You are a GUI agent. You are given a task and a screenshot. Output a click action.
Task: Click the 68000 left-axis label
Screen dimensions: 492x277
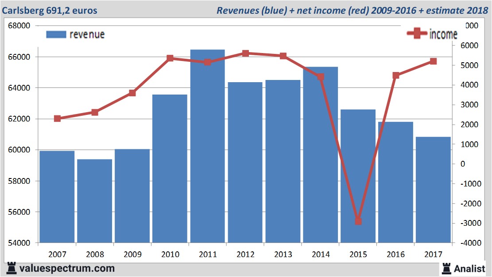[19, 26]
